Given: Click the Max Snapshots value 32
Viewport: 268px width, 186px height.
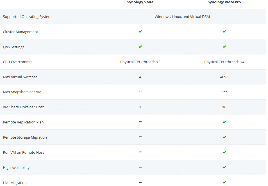Looking at the screenshot, I should pyautogui.click(x=140, y=92).
